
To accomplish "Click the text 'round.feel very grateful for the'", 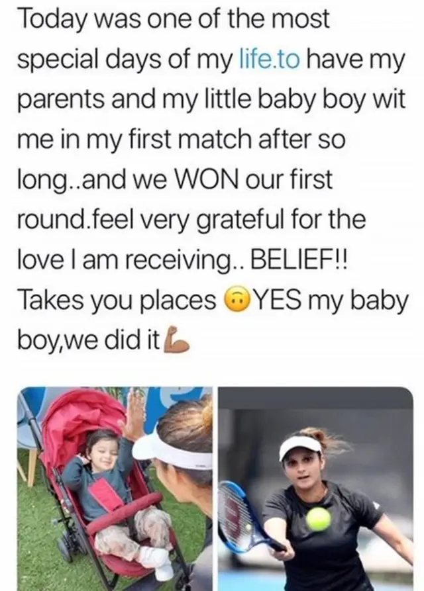I will (x=191, y=220).
